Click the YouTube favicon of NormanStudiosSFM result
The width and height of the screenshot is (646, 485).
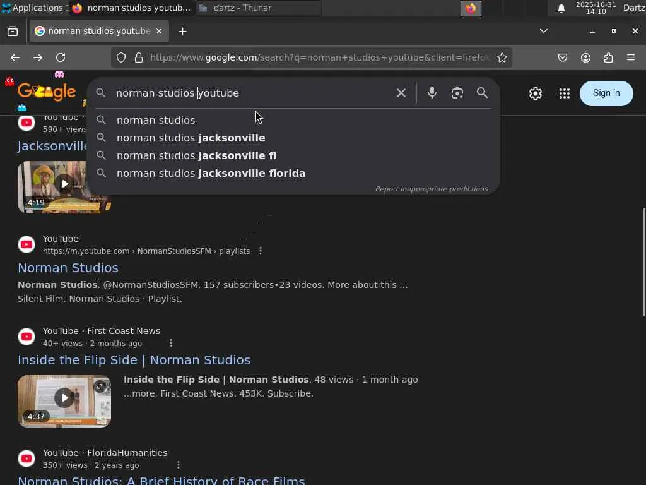pyautogui.click(x=26, y=244)
